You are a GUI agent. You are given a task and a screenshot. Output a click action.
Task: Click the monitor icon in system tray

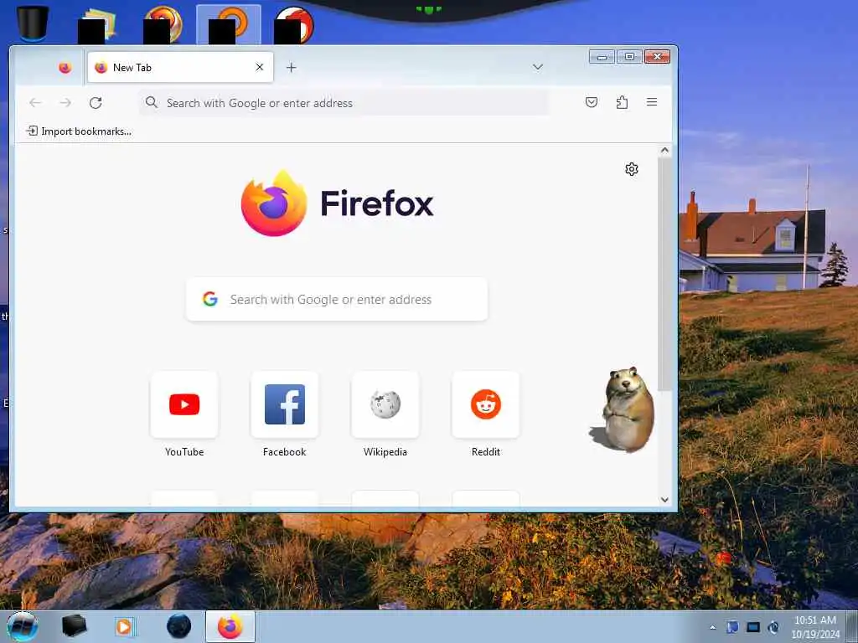(753, 627)
